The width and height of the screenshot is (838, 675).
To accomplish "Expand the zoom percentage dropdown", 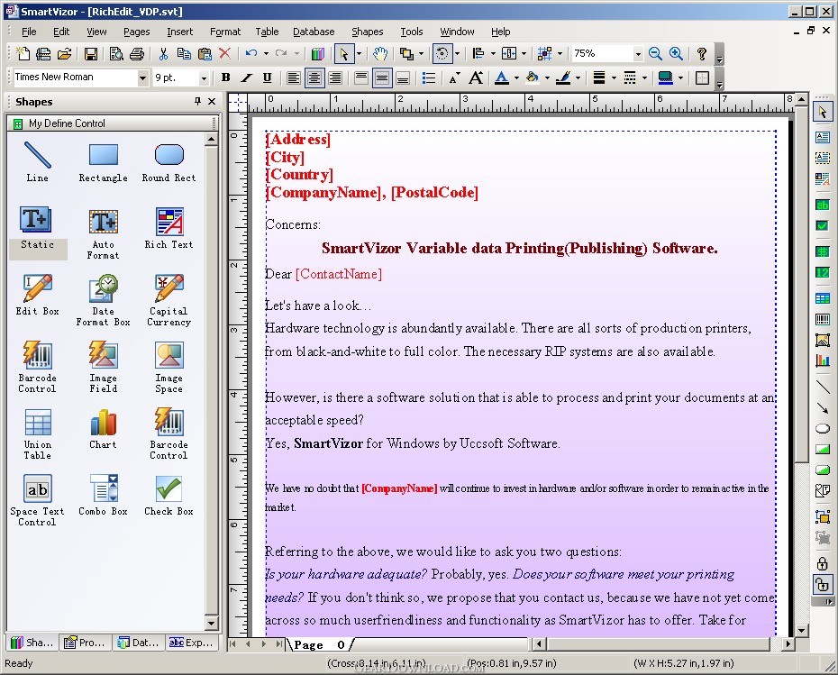I will pyautogui.click(x=638, y=54).
